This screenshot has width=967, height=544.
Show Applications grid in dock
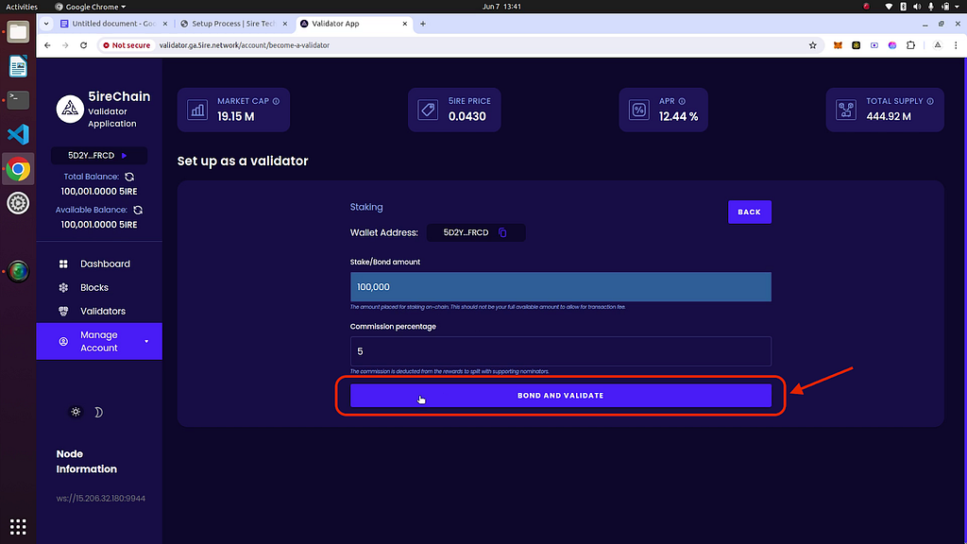(x=18, y=527)
